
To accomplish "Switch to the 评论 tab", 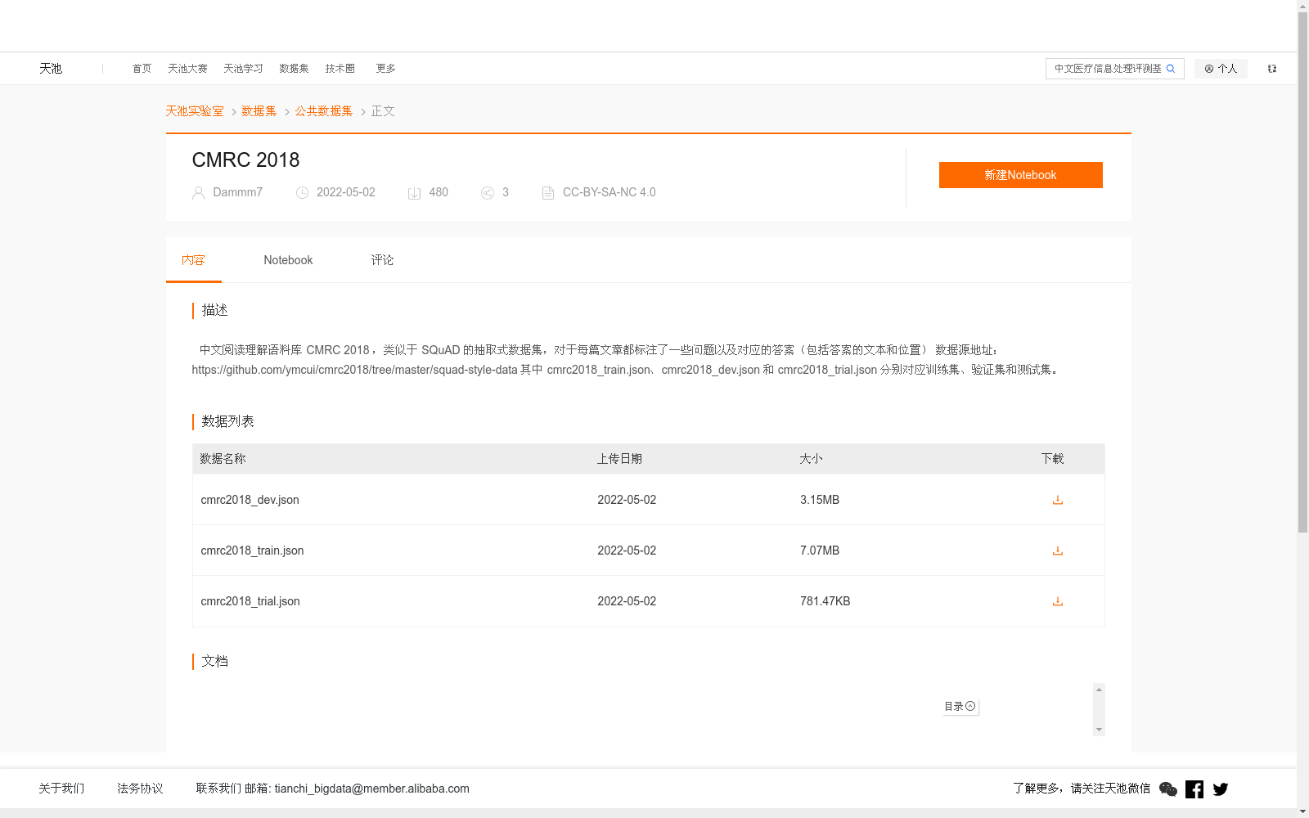I will point(382,260).
